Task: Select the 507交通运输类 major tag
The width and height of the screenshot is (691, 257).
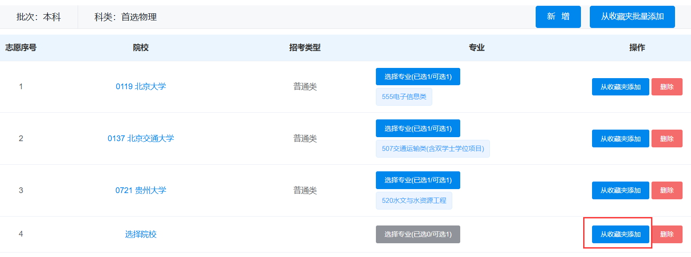Action: click(x=433, y=149)
